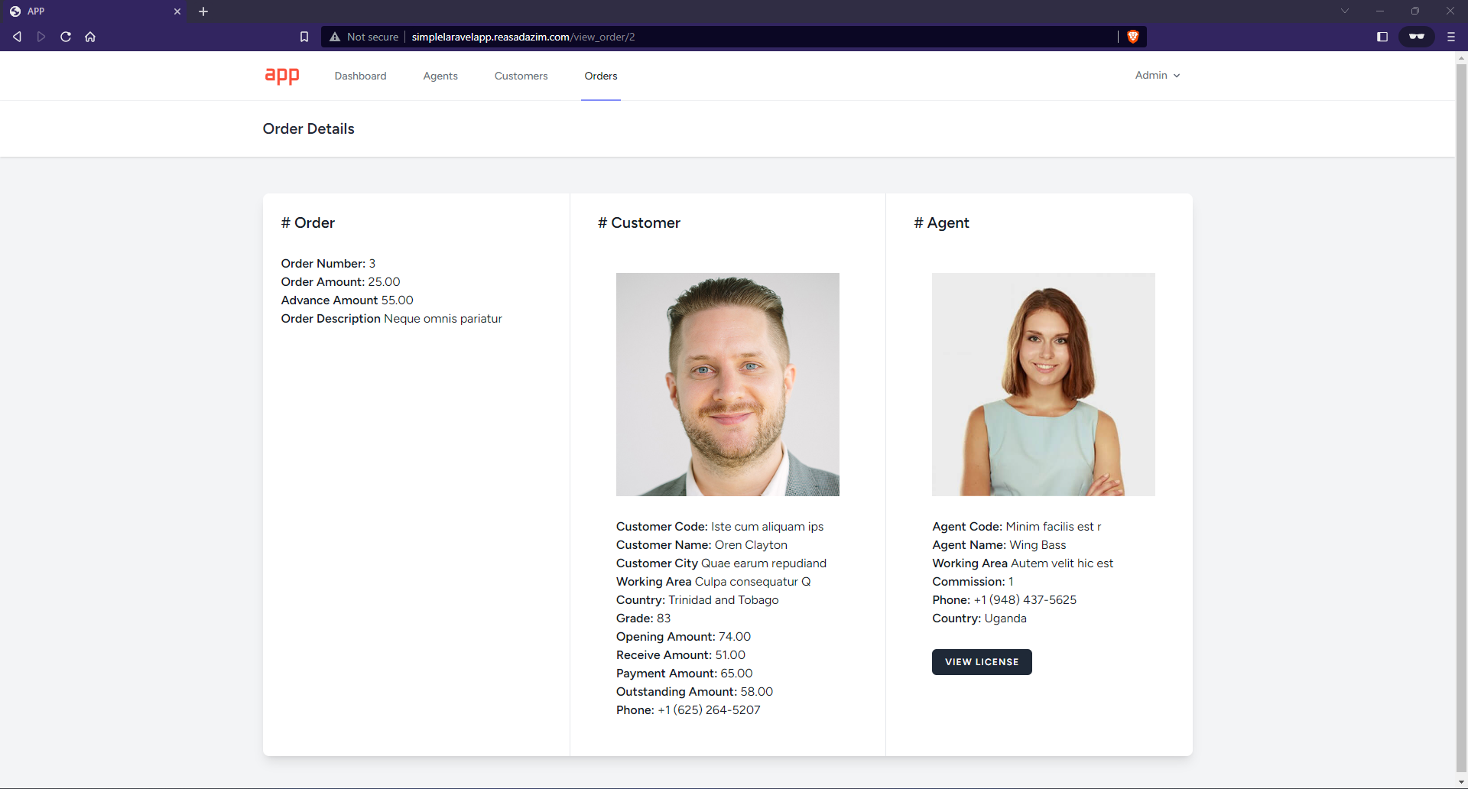Navigate to the Dashboard page
The width and height of the screenshot is (1468, 789).
click(360, 76)
